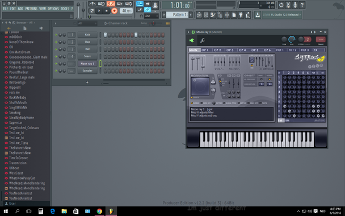Open the Line snap dropdown
This screenshot has width=345, height=216.
151,16
